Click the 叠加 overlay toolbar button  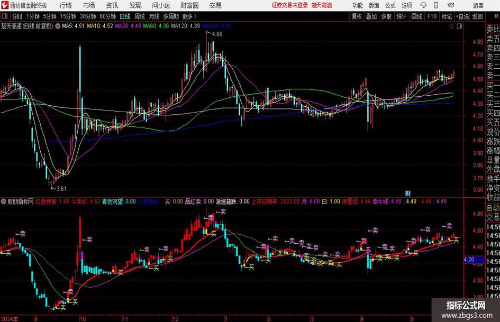click(x=371, y=16)
